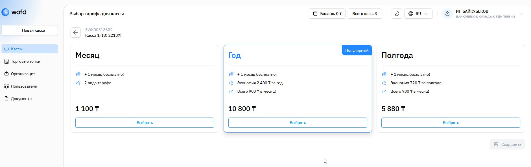Click the wofd logo icon
The height and width of the screenshot is (167, 531).
click(x=6, y=12)
